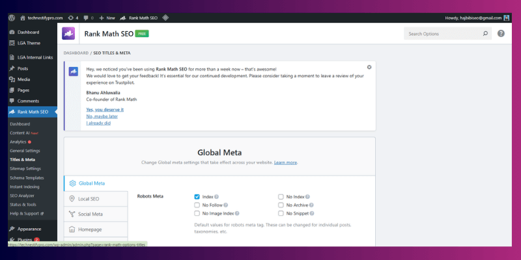This screenshot has width=521, height=260.
Task: Click the green FREE badge
Action: [142, 34]
